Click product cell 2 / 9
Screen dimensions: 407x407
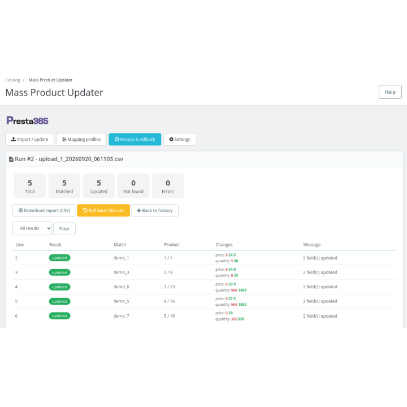(168, 272)
